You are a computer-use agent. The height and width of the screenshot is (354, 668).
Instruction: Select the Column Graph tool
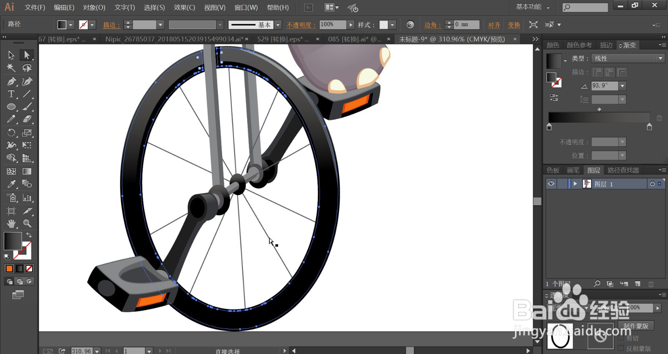click(x=27, y=197)
